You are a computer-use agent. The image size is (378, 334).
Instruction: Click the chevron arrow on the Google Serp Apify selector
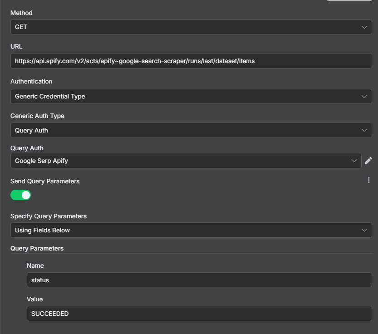pos(354,161)
